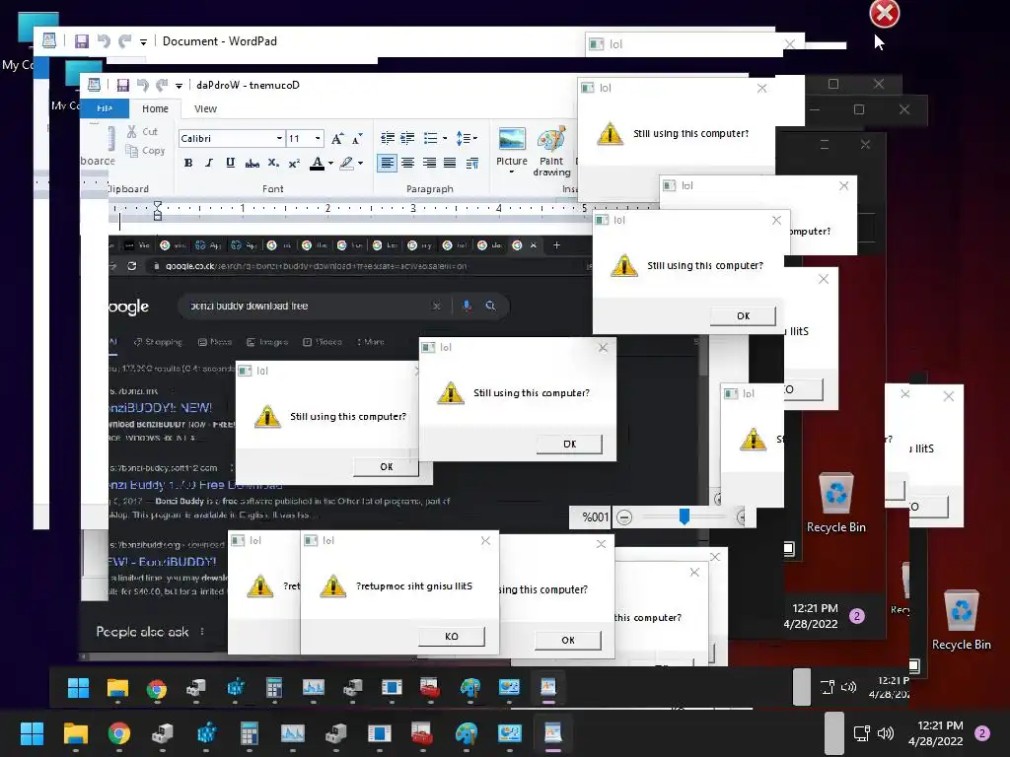The image size is (1010, 757).
Task: Open Customize Quick Access arrow in daPdroW window
Action: [180, 86]
